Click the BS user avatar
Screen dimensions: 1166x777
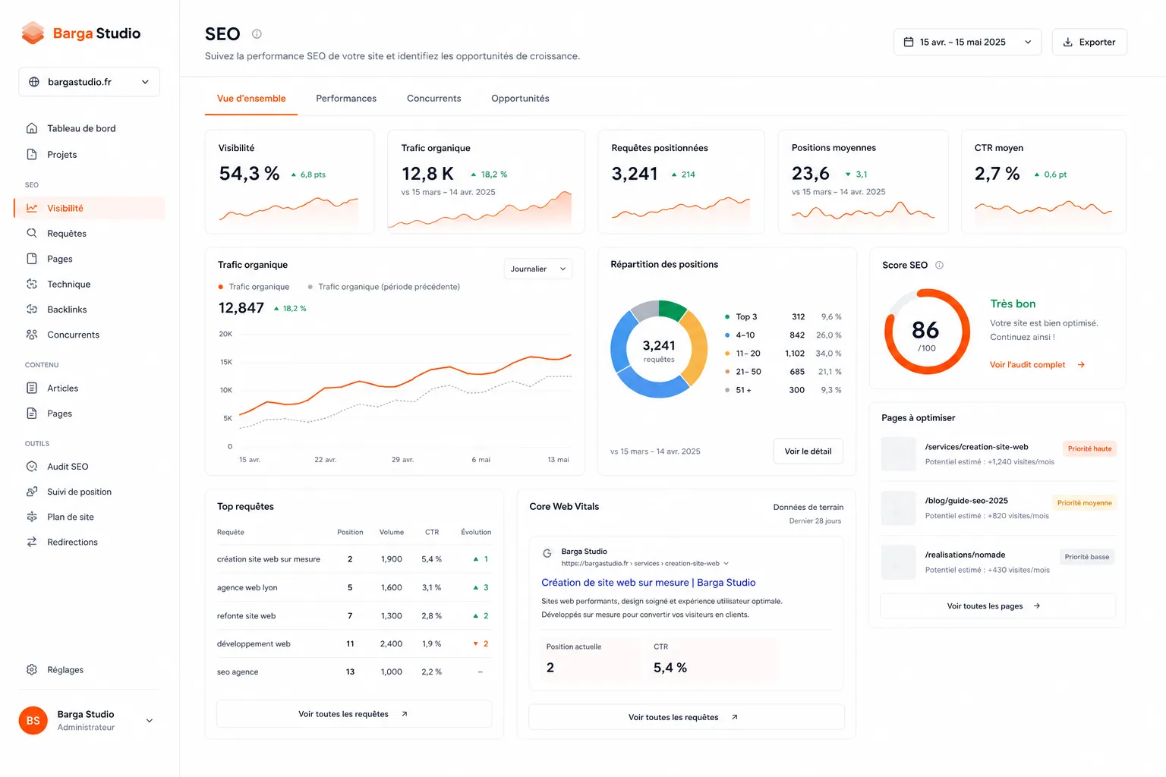click(x=33, y=720)
